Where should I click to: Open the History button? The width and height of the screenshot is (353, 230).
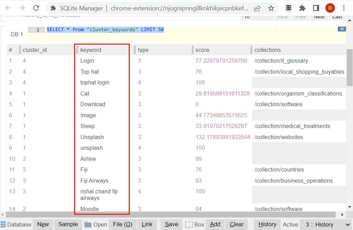click(x=267, y=224)
